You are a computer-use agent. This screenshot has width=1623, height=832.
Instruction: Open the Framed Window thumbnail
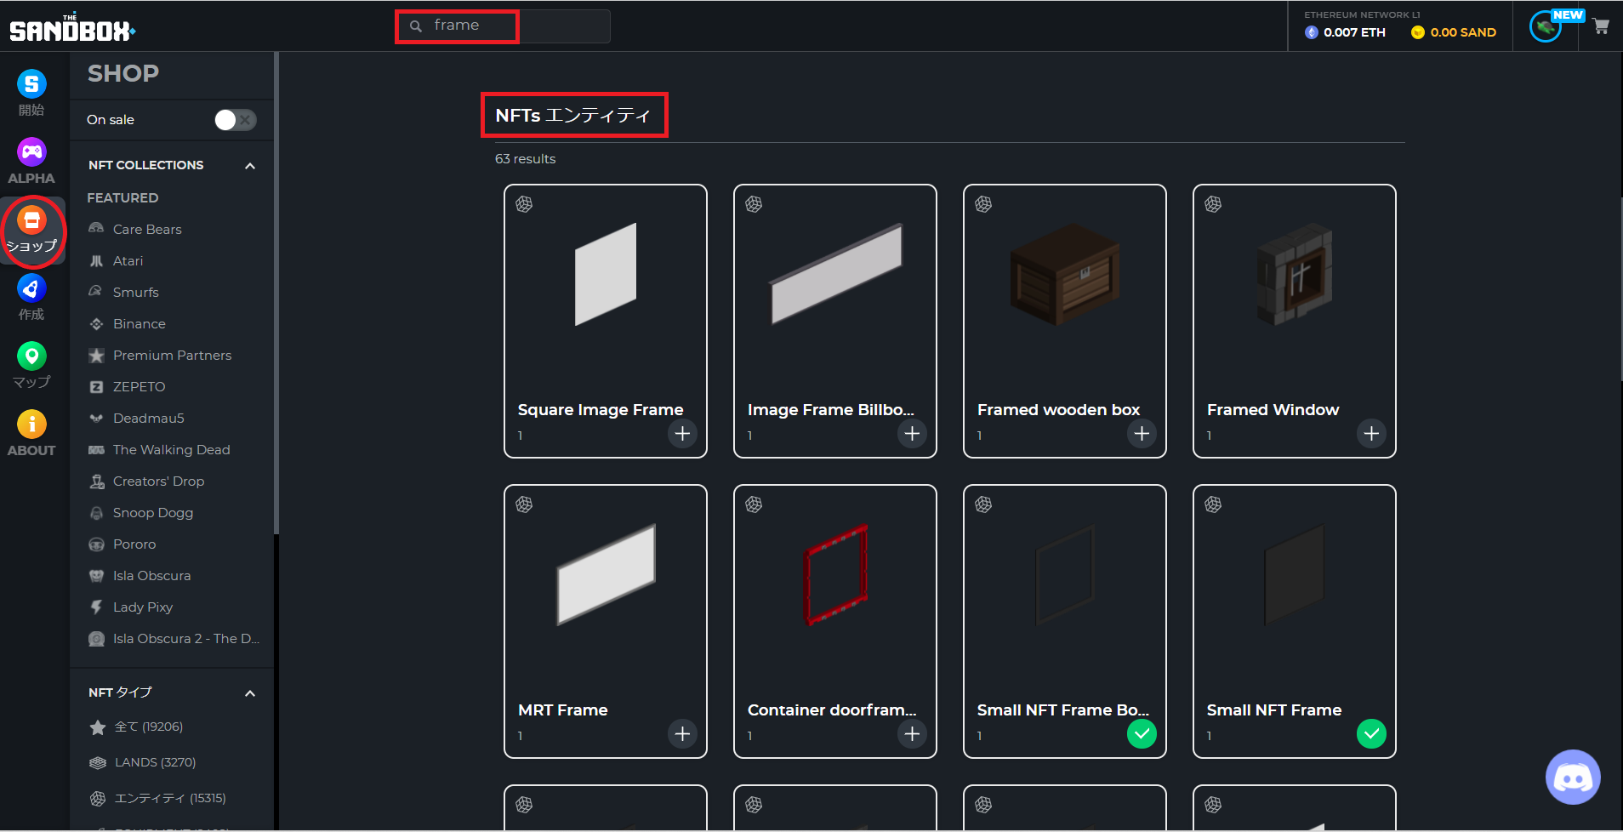1295,274
